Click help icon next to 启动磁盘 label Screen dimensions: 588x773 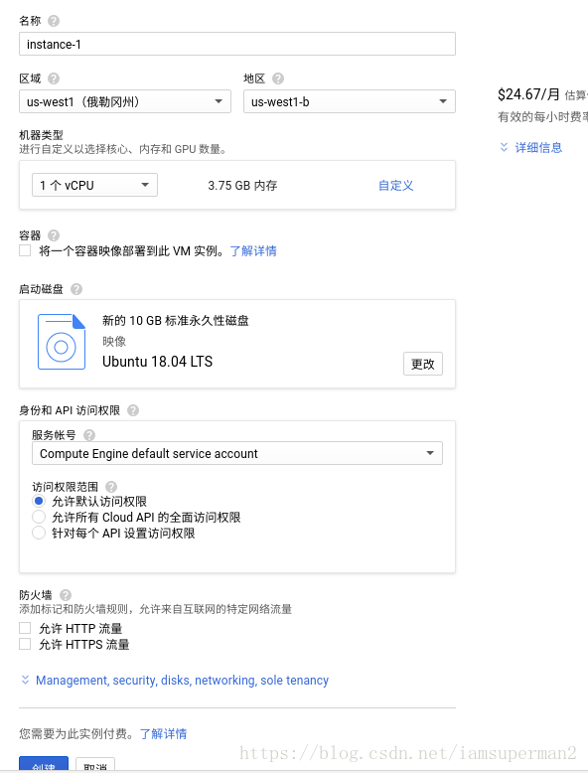pyautogui.click(x=76, y=289)
